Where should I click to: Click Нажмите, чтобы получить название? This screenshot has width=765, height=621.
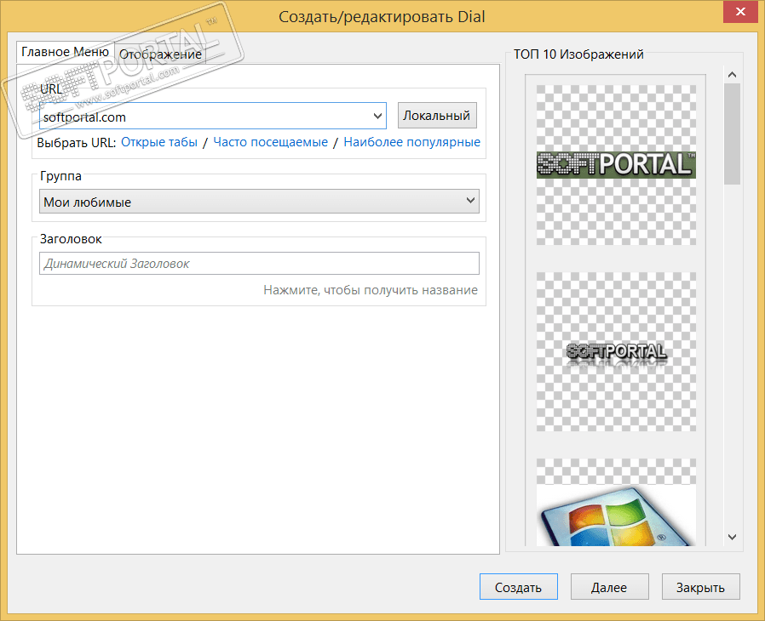coord(371,290)
